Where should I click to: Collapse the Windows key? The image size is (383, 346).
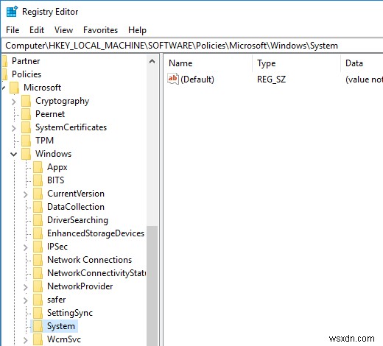[14, 154]
